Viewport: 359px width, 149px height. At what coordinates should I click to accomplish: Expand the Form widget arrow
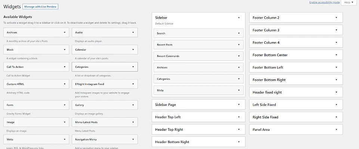(x=65, y=105)
